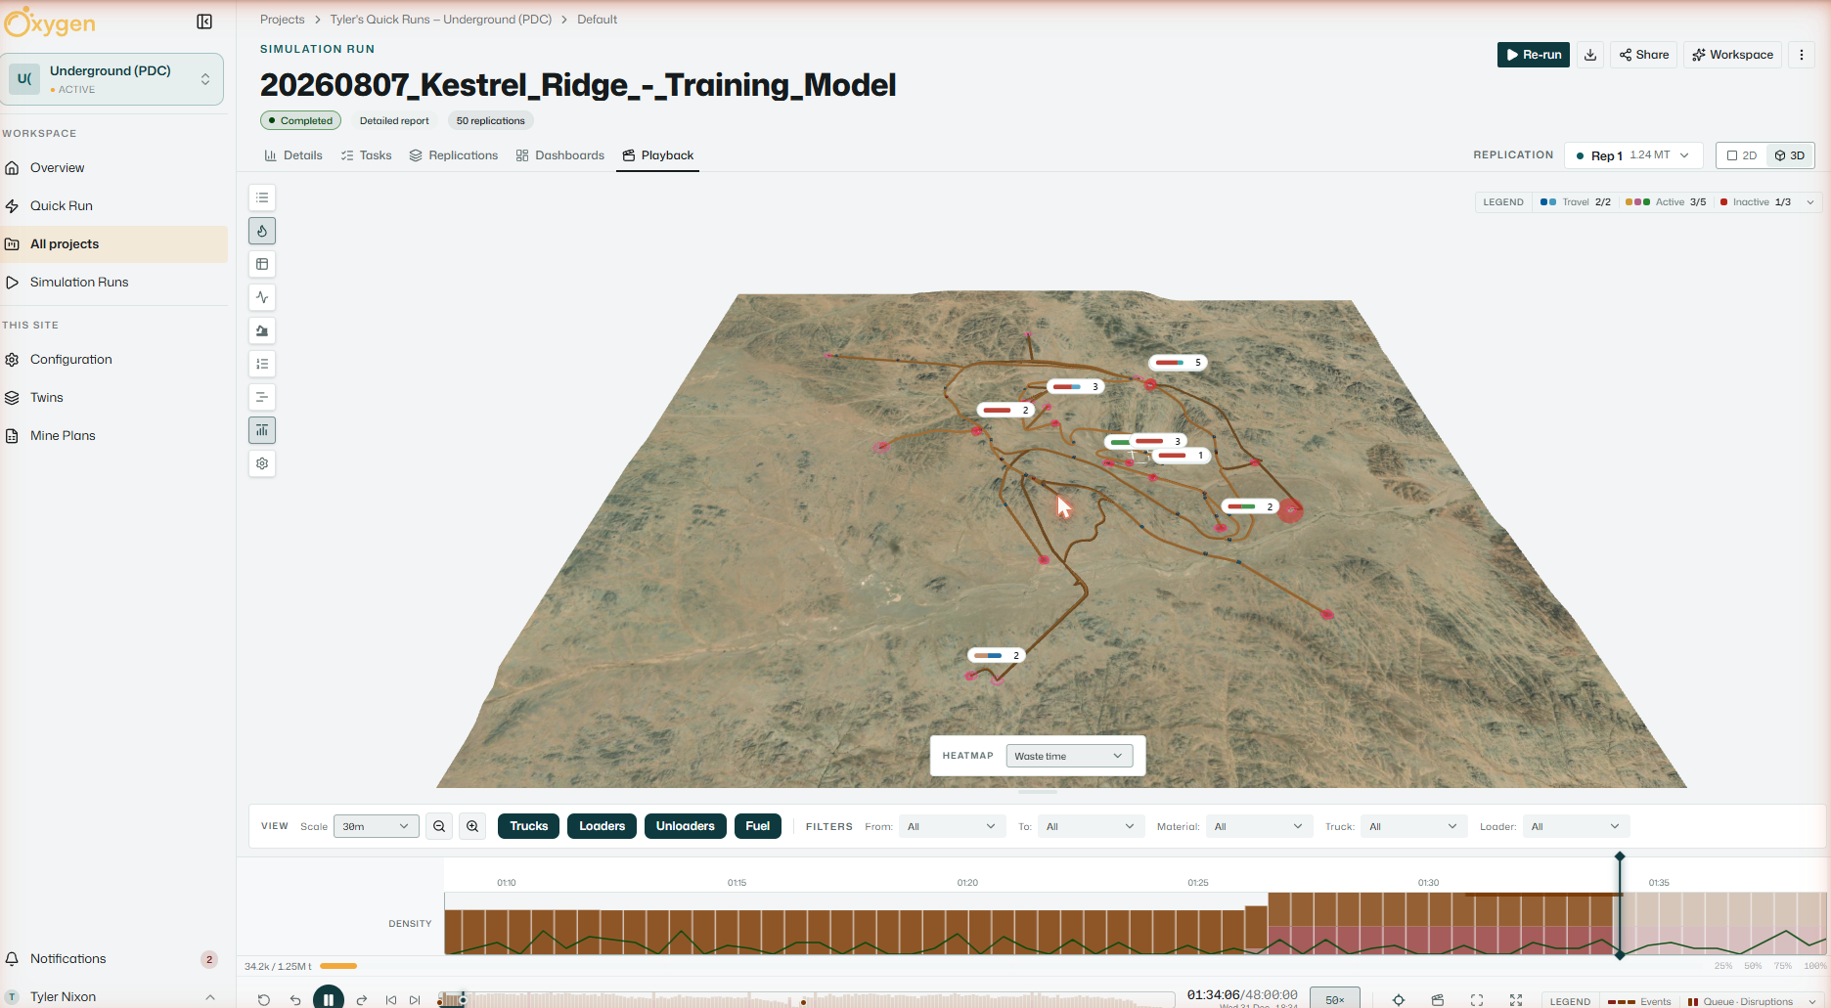1831x1008 pixels.
Task: Click the Projects breadcrumb link
Action: 283,20
